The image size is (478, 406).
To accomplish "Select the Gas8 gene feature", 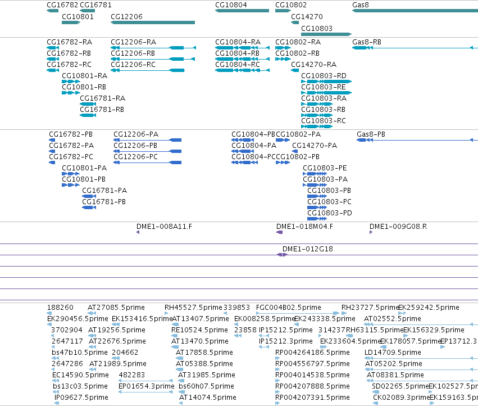I will coord(415,11).
